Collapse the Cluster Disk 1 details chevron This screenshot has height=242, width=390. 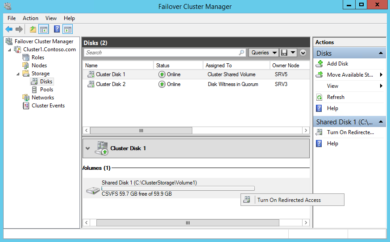pyautogui.click(x=88, y=148)
